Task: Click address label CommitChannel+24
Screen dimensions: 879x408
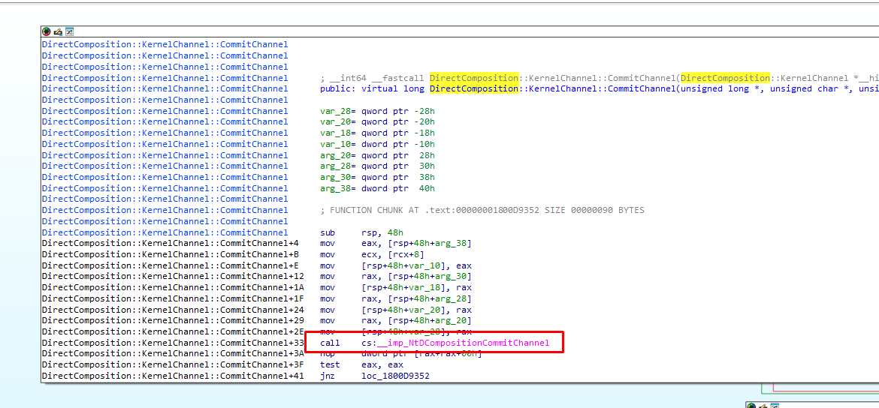Action: (x=173, y=310)
